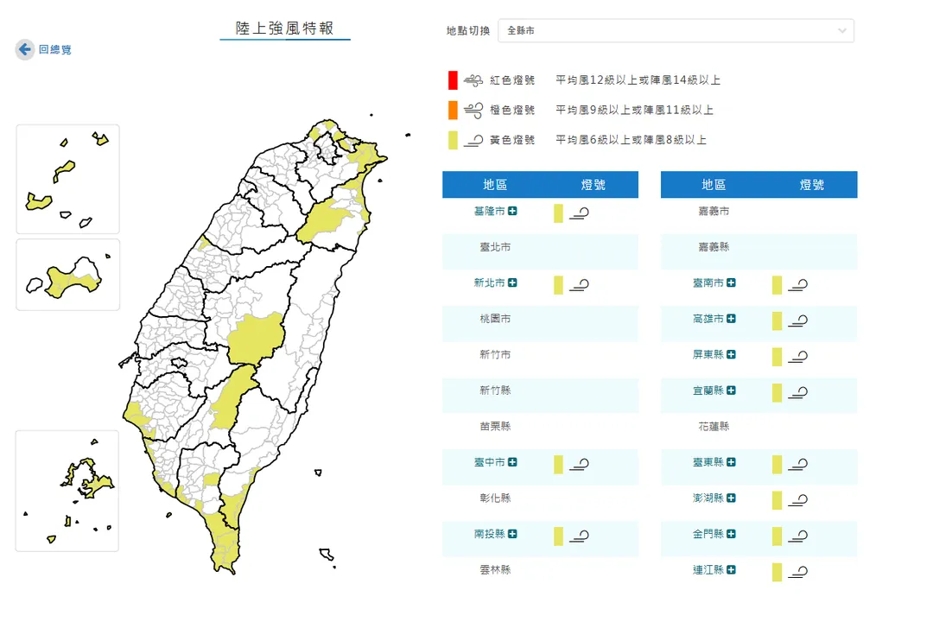Click the 雲林縣 row text
Image resolution: width=933 pixels, height=622 pixels.
click(495, 569)
